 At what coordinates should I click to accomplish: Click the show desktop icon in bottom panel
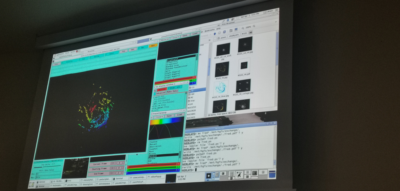tap(31, 184)
